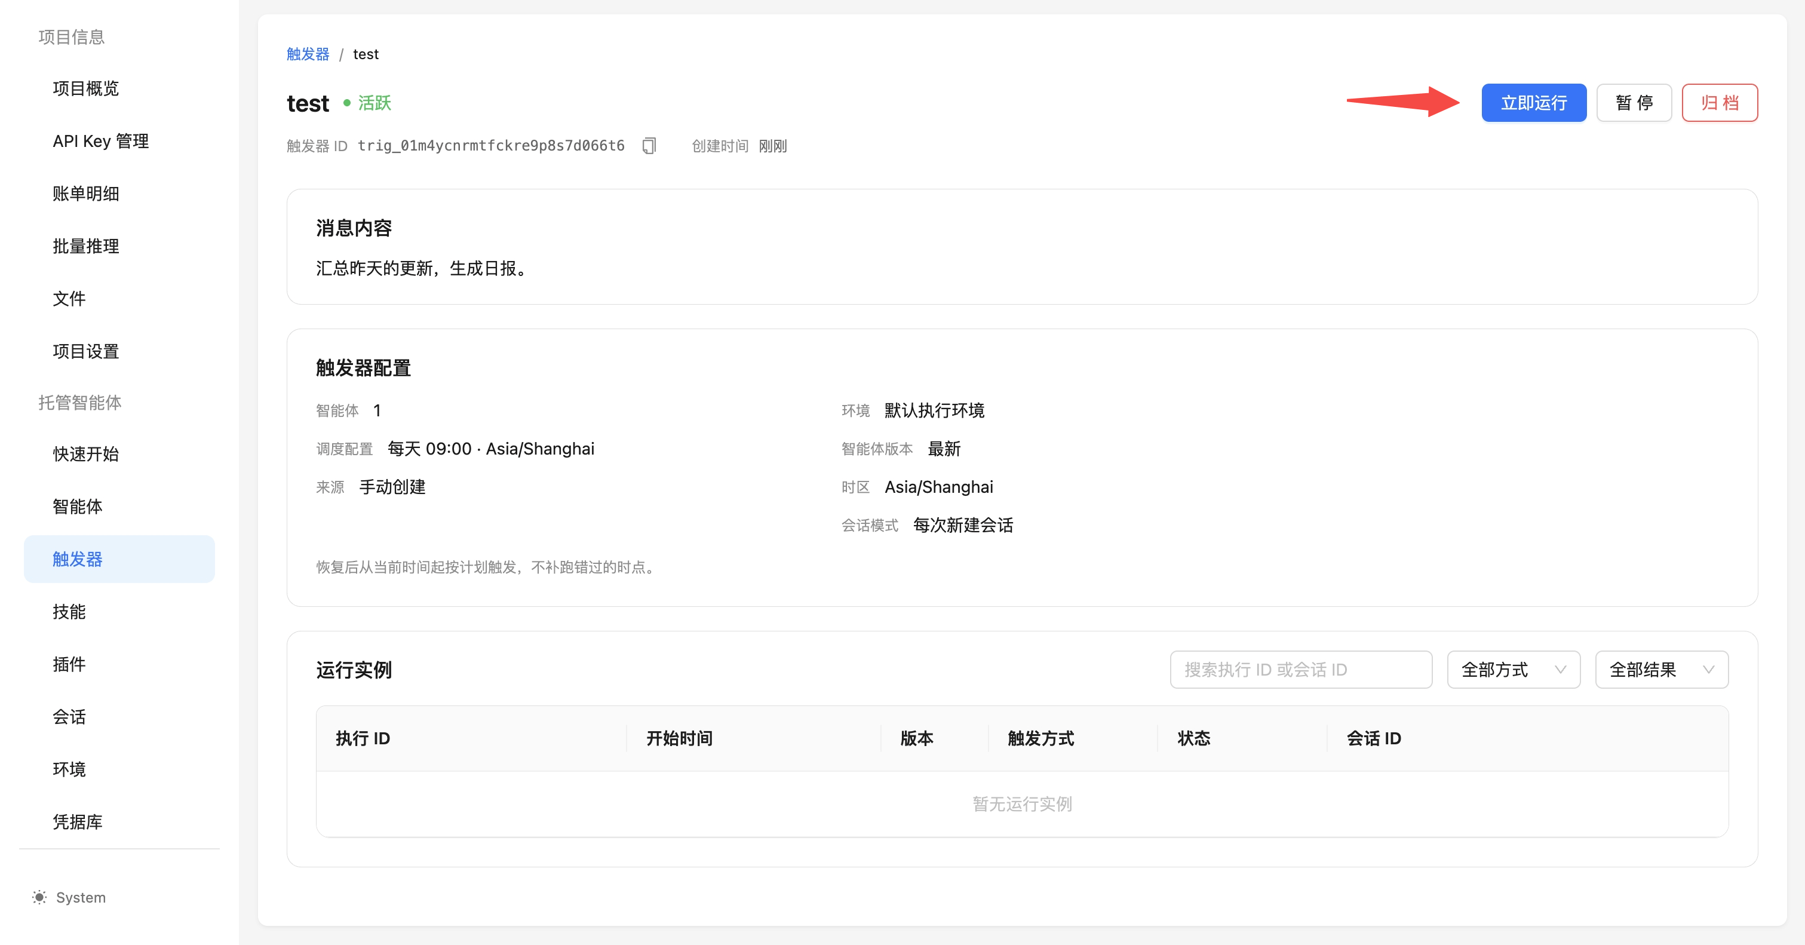Viewport: 1805px width, 945px height.
Task: Toggle the System theme icon
Action: pos(39,897)
